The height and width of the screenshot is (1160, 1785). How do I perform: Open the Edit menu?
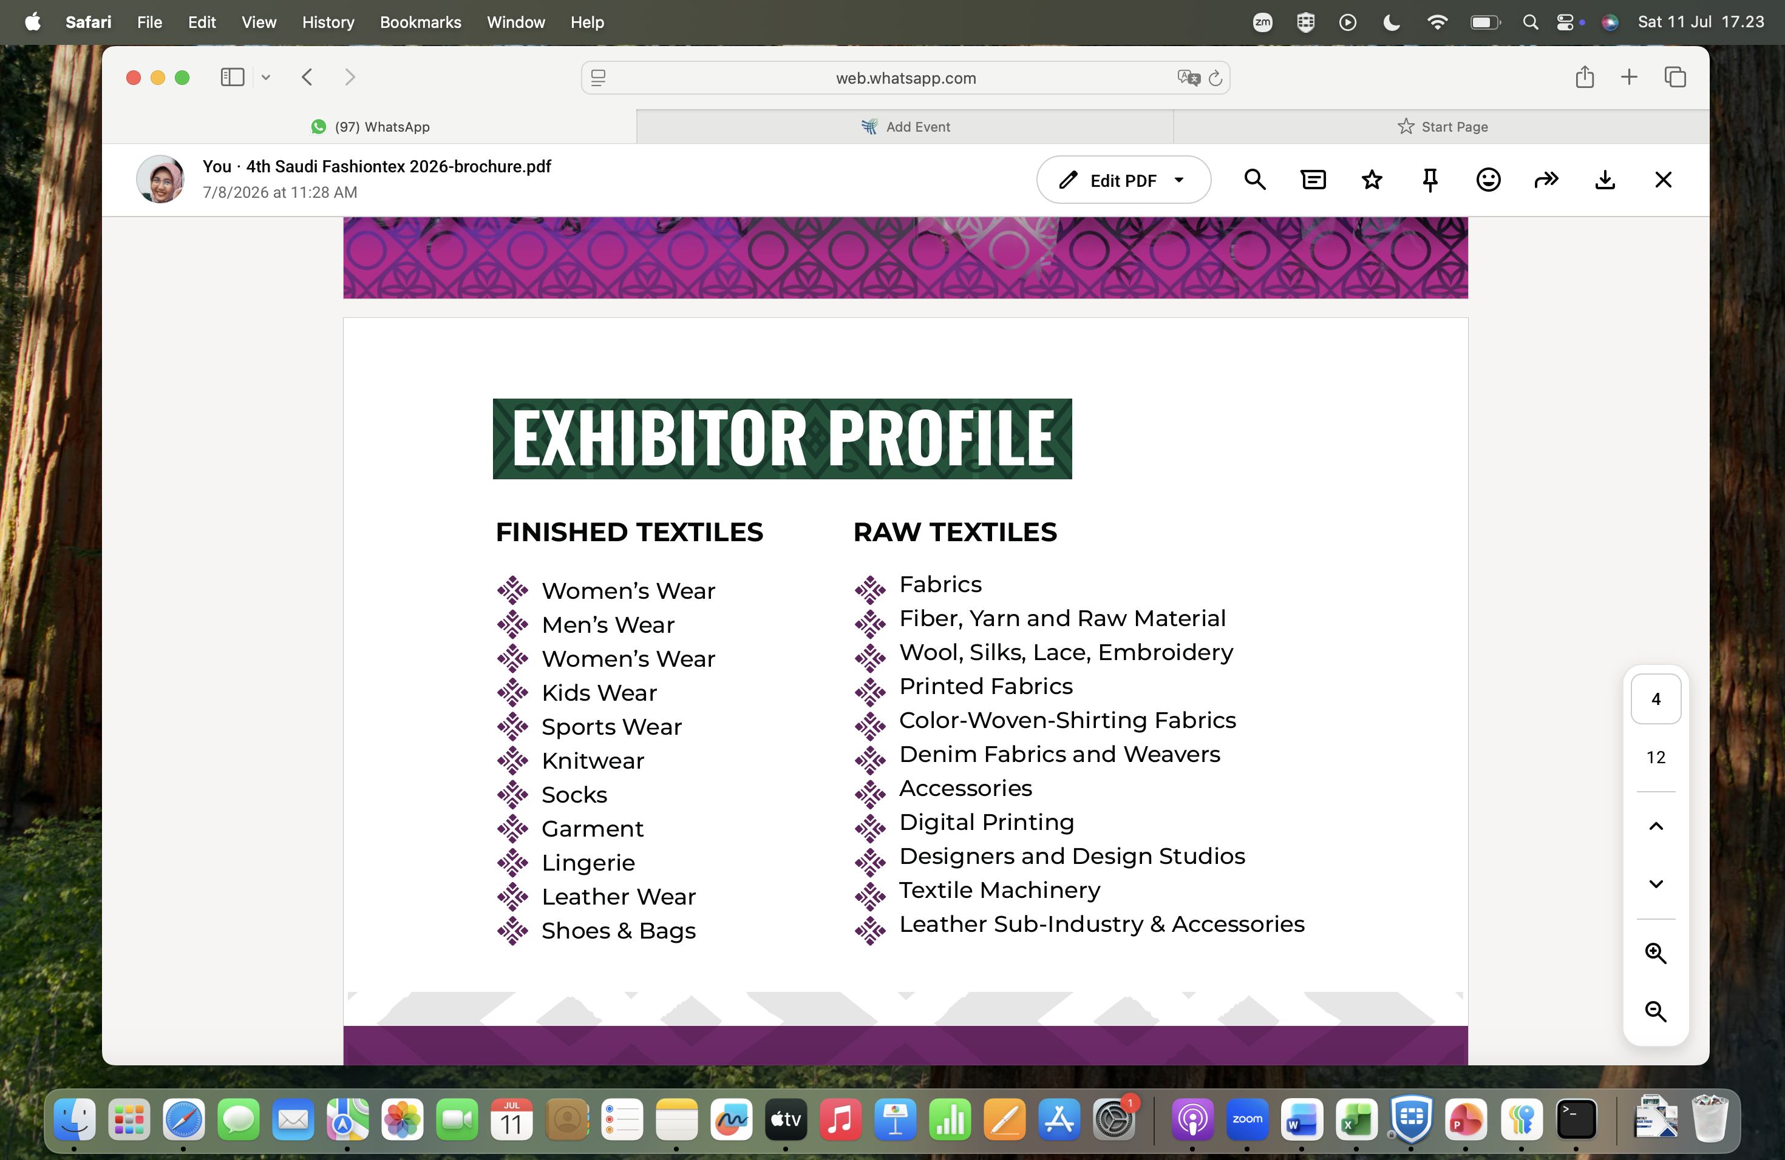(202, 22)
